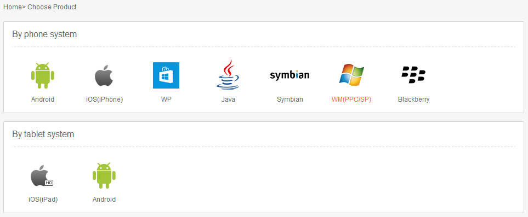Select the Android tablet robot icon
The width and height of the screenshot is (528, 217).
(x=104, y=175)
